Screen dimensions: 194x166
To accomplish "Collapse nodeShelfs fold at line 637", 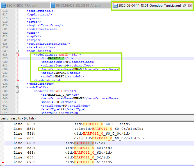I will tap(17, 87).
